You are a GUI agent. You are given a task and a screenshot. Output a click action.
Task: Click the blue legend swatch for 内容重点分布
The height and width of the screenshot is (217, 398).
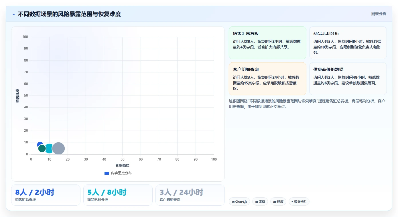coord(107,173)
